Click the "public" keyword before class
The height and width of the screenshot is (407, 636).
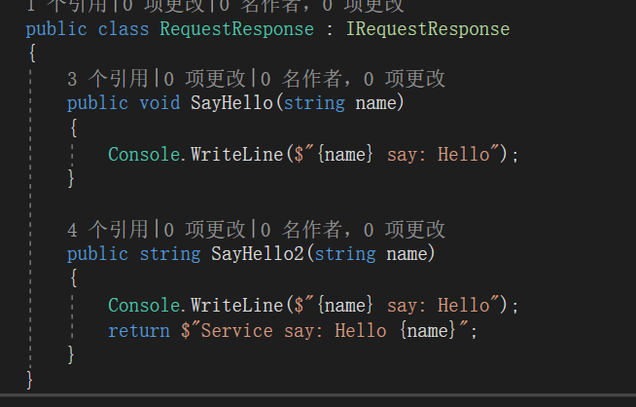(x=56, y=29)
